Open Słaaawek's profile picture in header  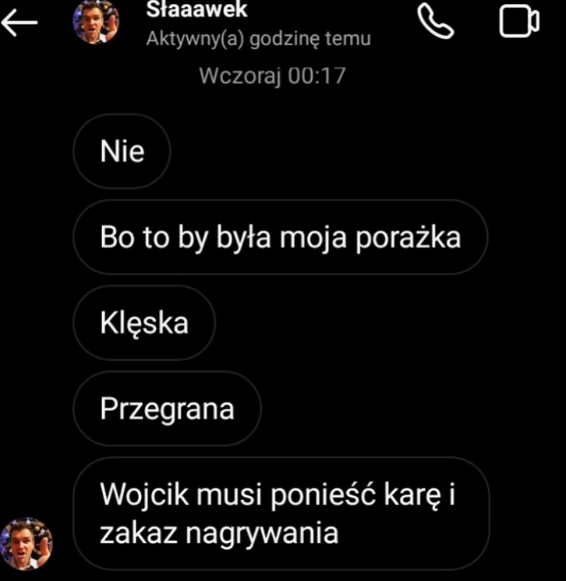click(96, 20)
